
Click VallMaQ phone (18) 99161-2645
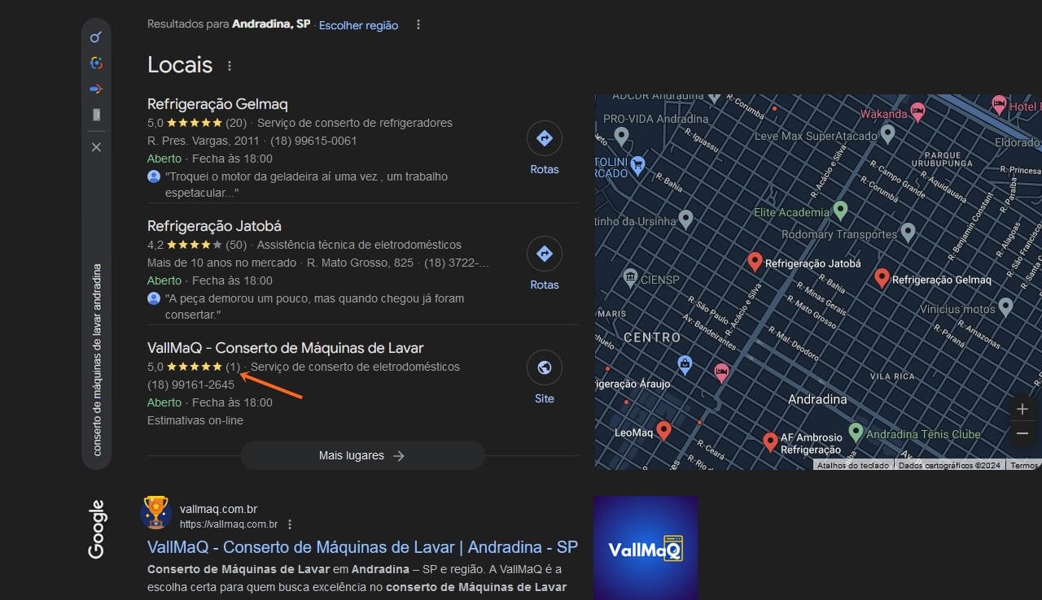[190, 385]
